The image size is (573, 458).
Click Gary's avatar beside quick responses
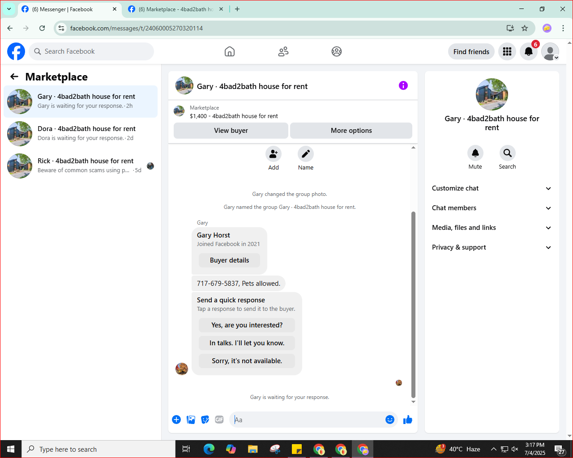pyautogui.click(x=182, y=369)
